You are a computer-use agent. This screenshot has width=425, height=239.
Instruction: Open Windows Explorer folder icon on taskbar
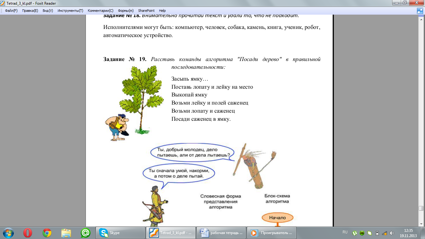click(x=66, y=233)
